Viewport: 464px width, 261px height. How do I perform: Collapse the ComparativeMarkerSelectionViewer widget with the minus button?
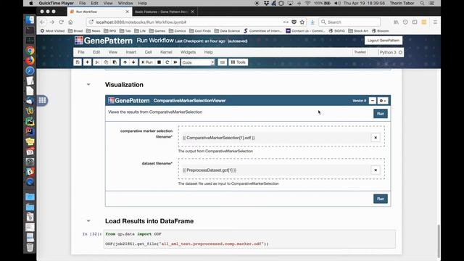373,101
